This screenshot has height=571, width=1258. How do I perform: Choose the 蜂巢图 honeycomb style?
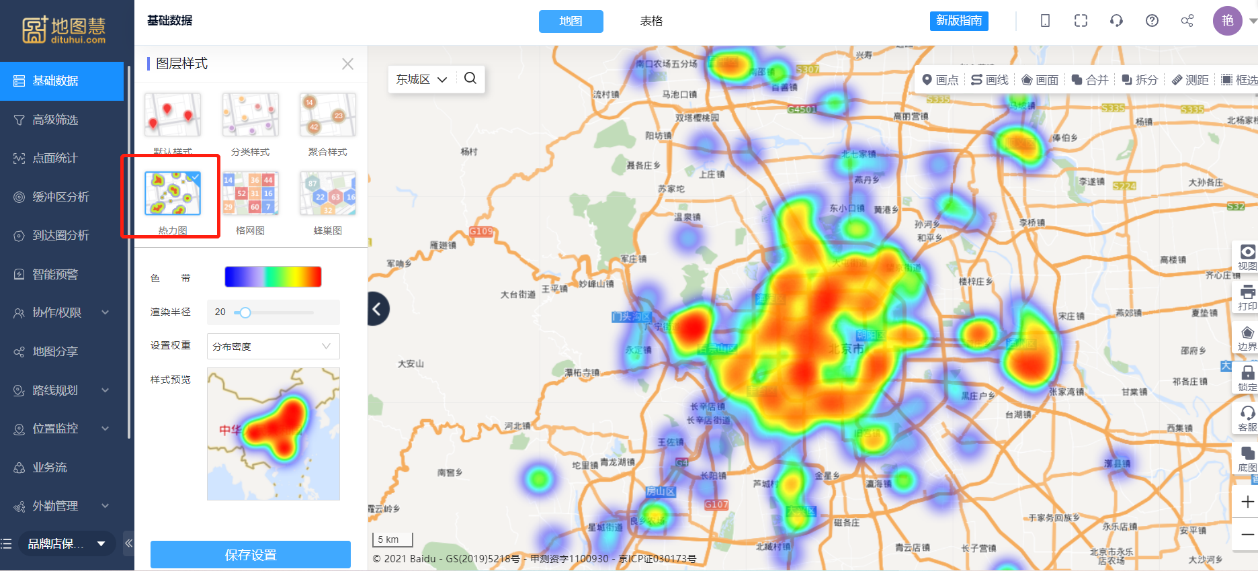(327, 194)
